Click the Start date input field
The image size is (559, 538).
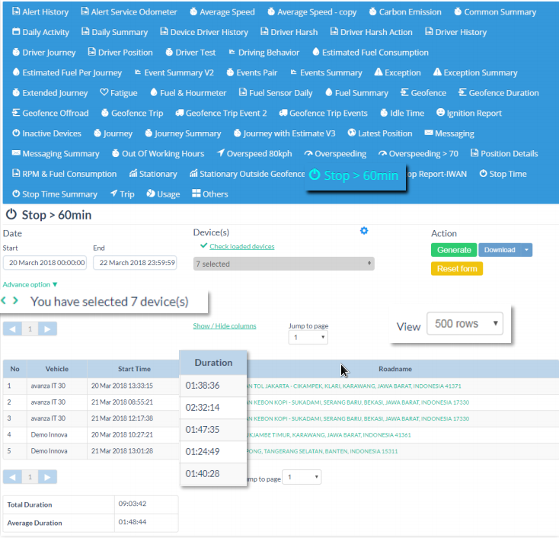(x=45, y=263)
